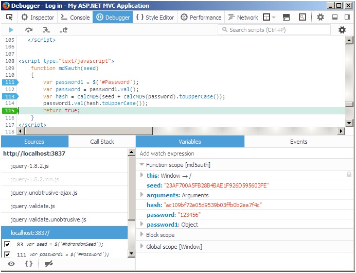
Task: Uncheck breakpoint checkbox for line 111
Action: click(7, 254)
